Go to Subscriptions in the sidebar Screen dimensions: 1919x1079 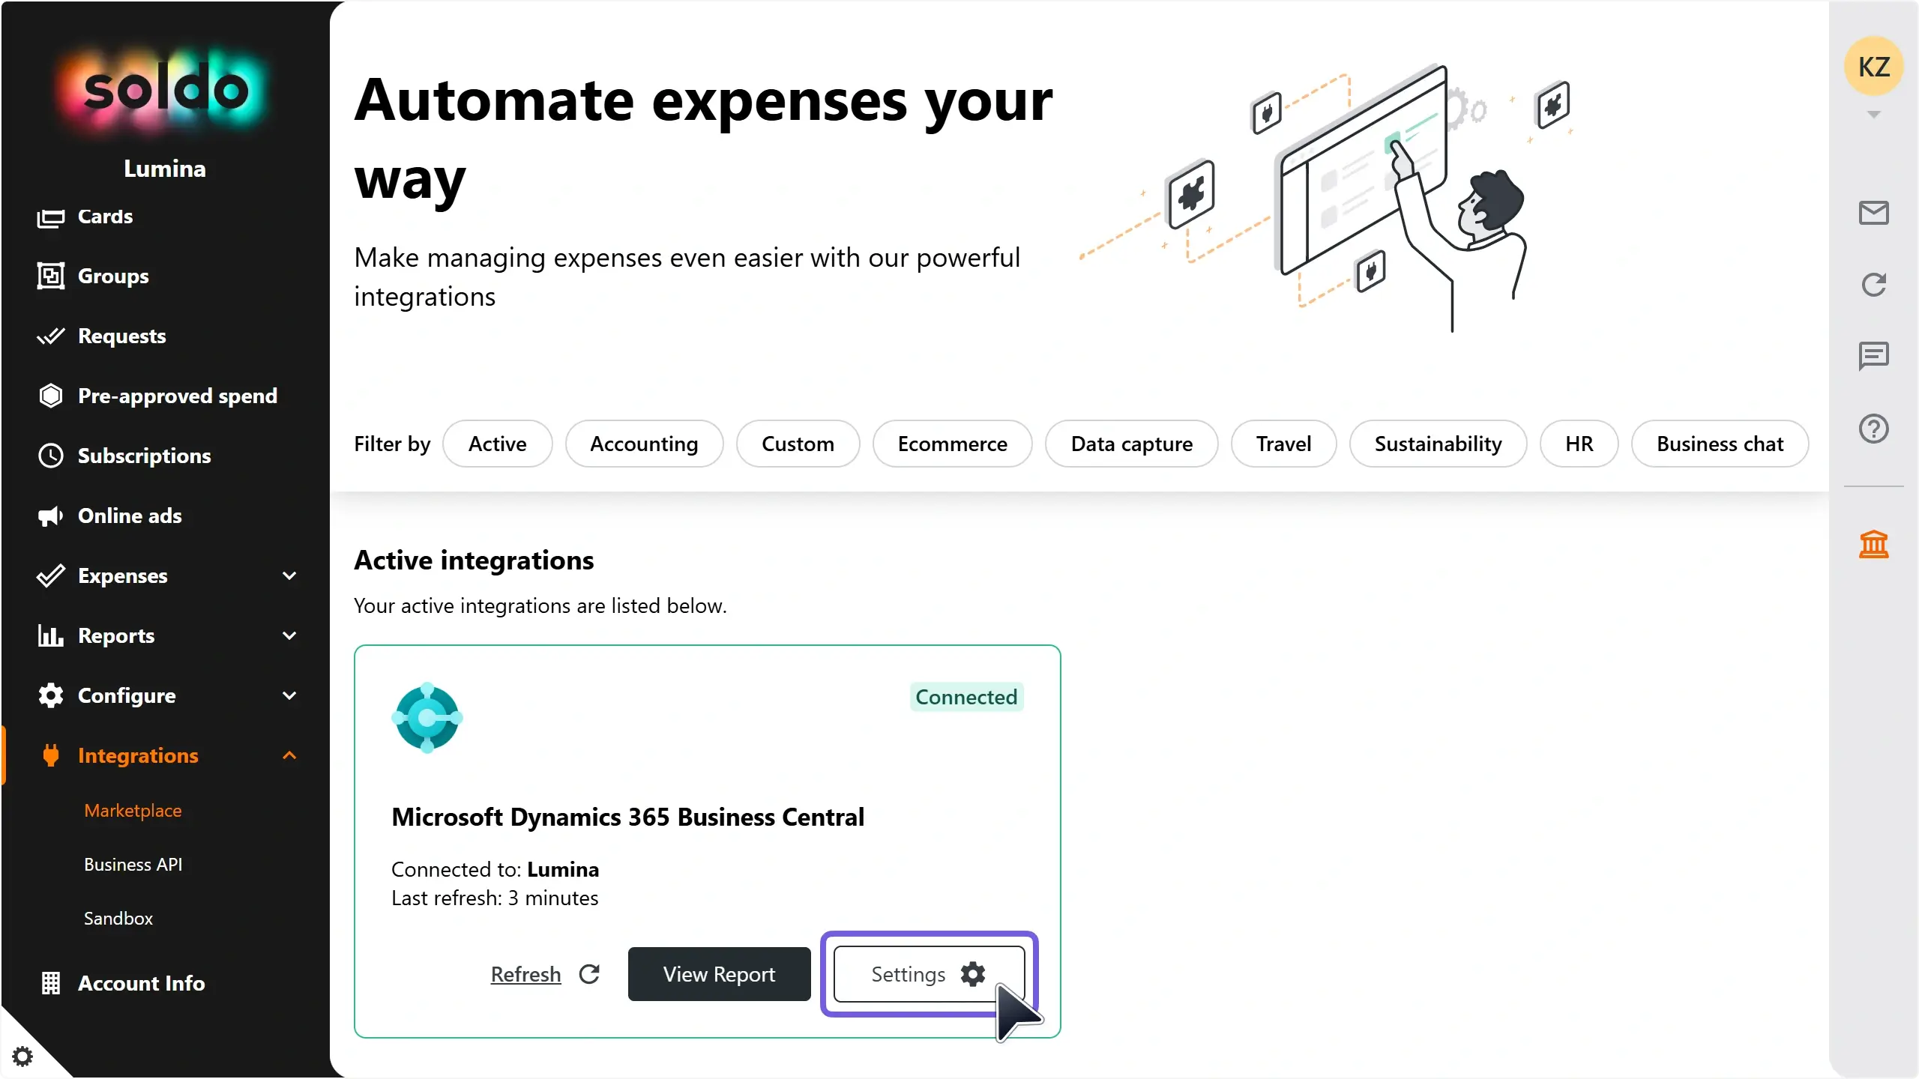coord(144,456)
